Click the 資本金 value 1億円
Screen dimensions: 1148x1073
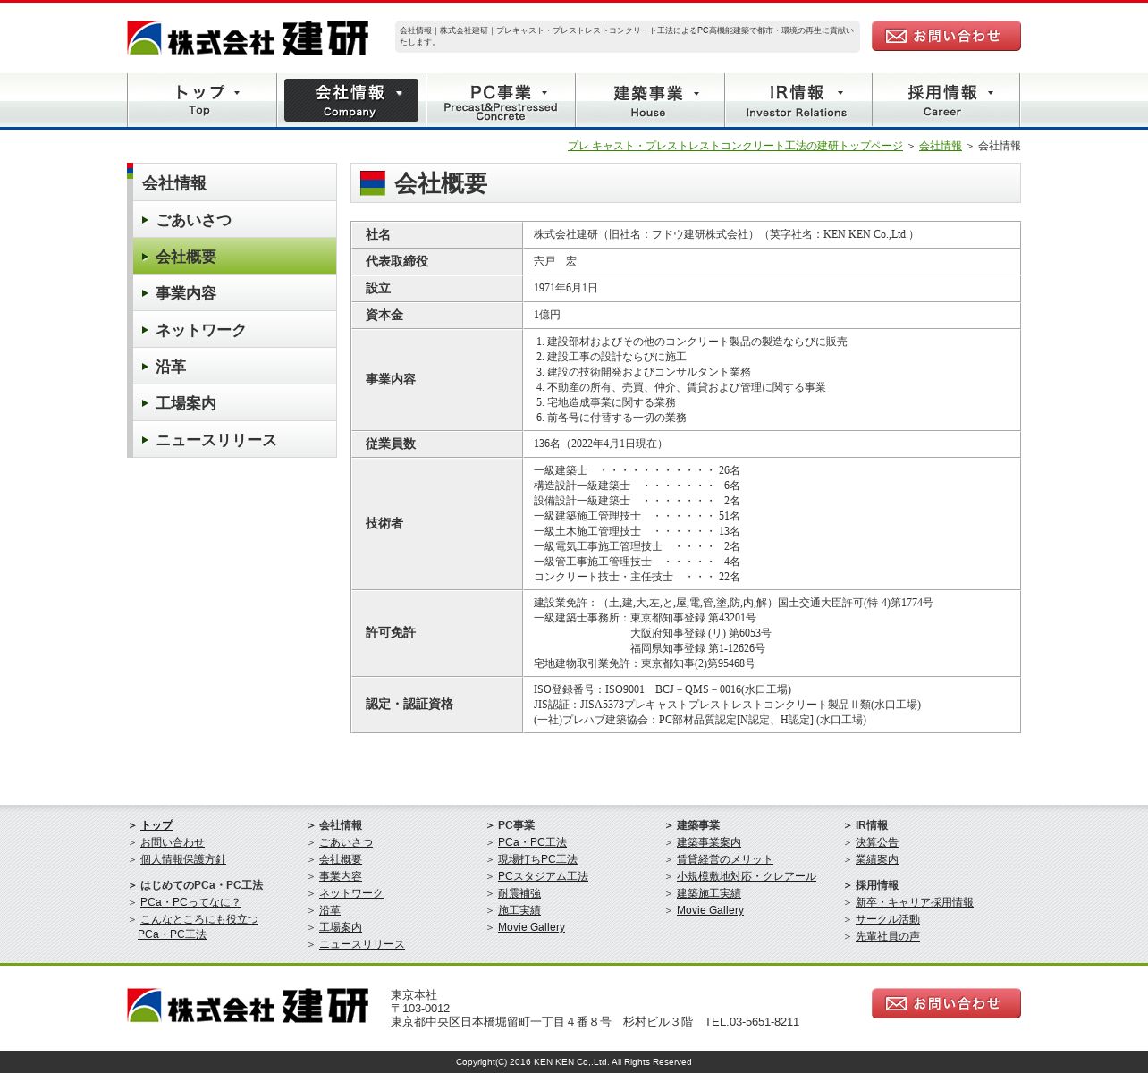point(547,315)
